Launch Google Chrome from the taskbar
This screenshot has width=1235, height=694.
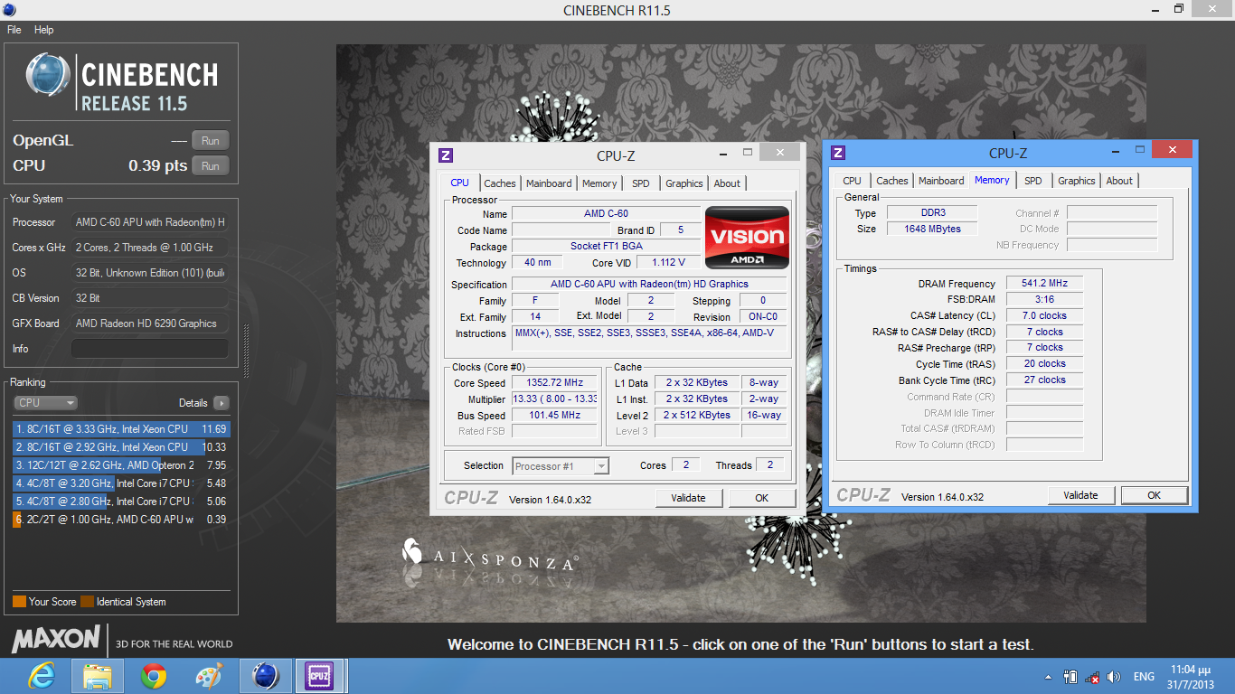pyautogui.click(x=154, y=676)
